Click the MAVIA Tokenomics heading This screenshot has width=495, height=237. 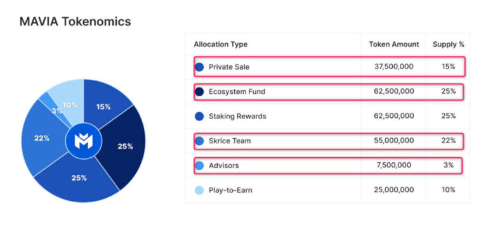[x=75, y=22]
